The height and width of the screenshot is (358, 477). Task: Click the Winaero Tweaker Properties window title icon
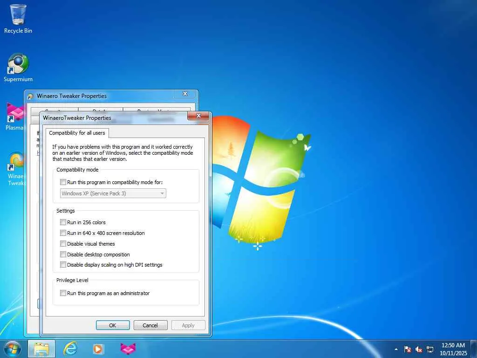30,96
